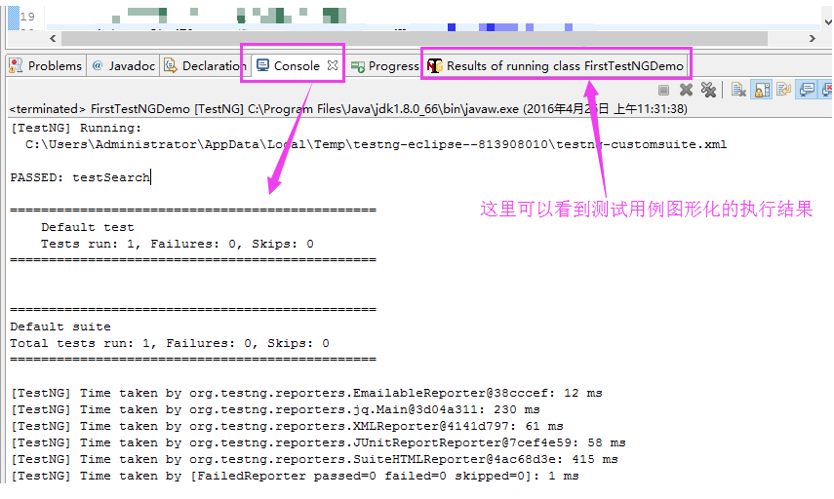Clear the console output

tap(738, 90)
